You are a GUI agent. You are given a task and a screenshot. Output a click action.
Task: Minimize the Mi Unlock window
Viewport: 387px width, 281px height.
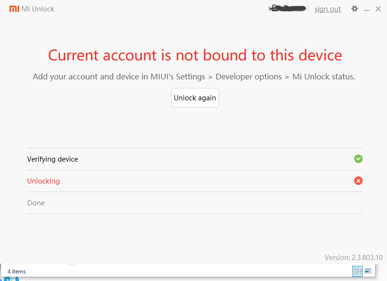pos(367,9)
